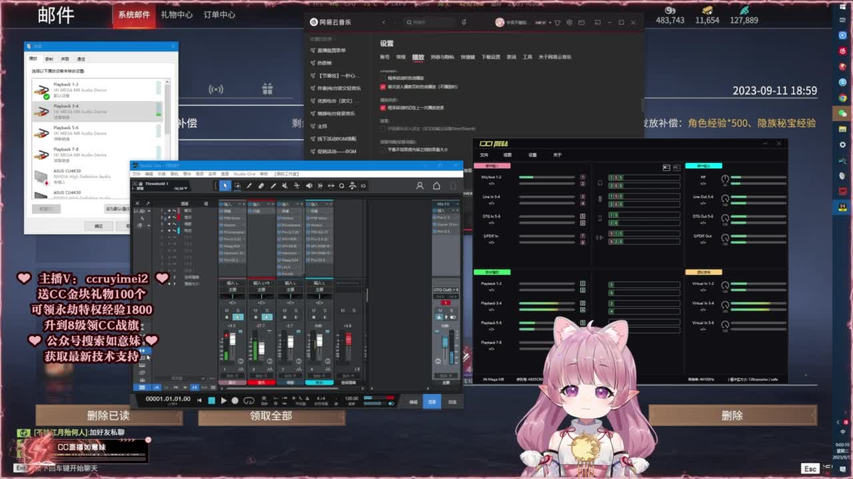Open the OTG Out5+6 output dropdown
This screenshot has width=853, height=479.
[446, 290]
